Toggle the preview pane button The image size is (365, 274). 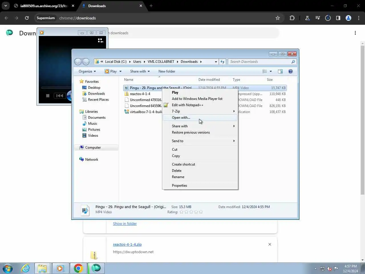coord(280,71)
